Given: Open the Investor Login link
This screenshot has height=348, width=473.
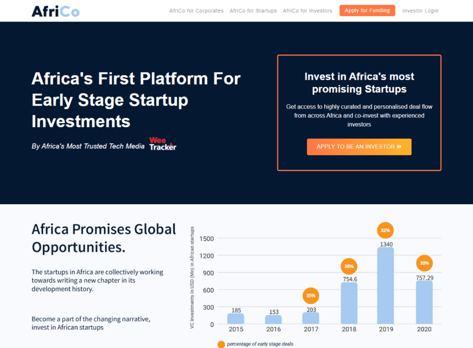Looking at the screenshot, I should pyautogui.click(x=420, y=11).
